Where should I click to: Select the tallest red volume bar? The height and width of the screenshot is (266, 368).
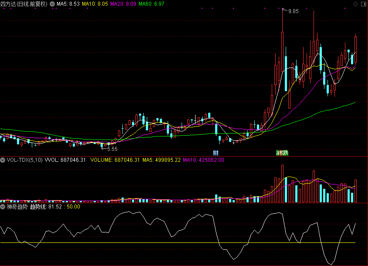282,184
